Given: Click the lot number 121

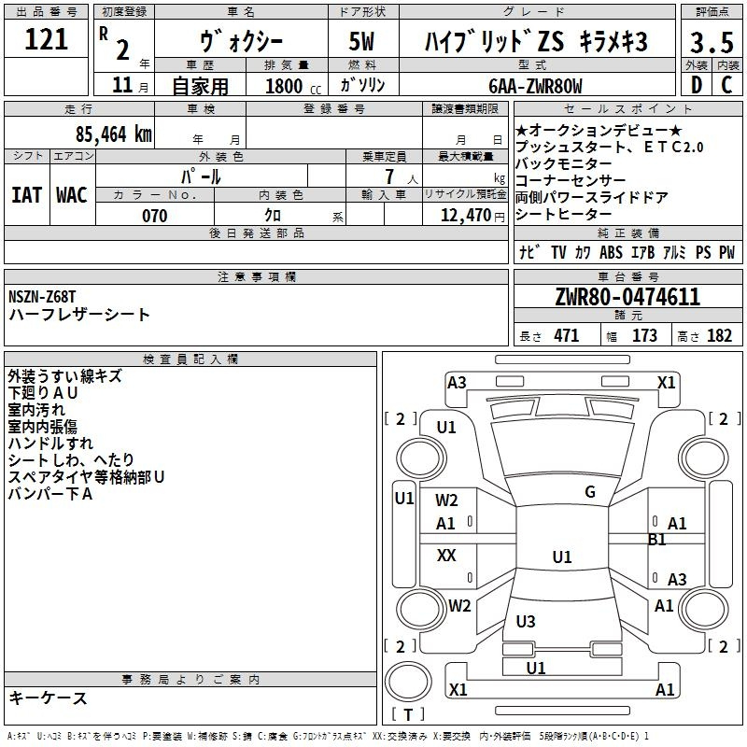Looking at the screenshot, I should pos(47,40).
